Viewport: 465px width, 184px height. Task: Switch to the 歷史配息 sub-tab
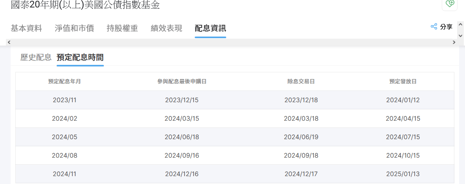click(x=36, y=57)
